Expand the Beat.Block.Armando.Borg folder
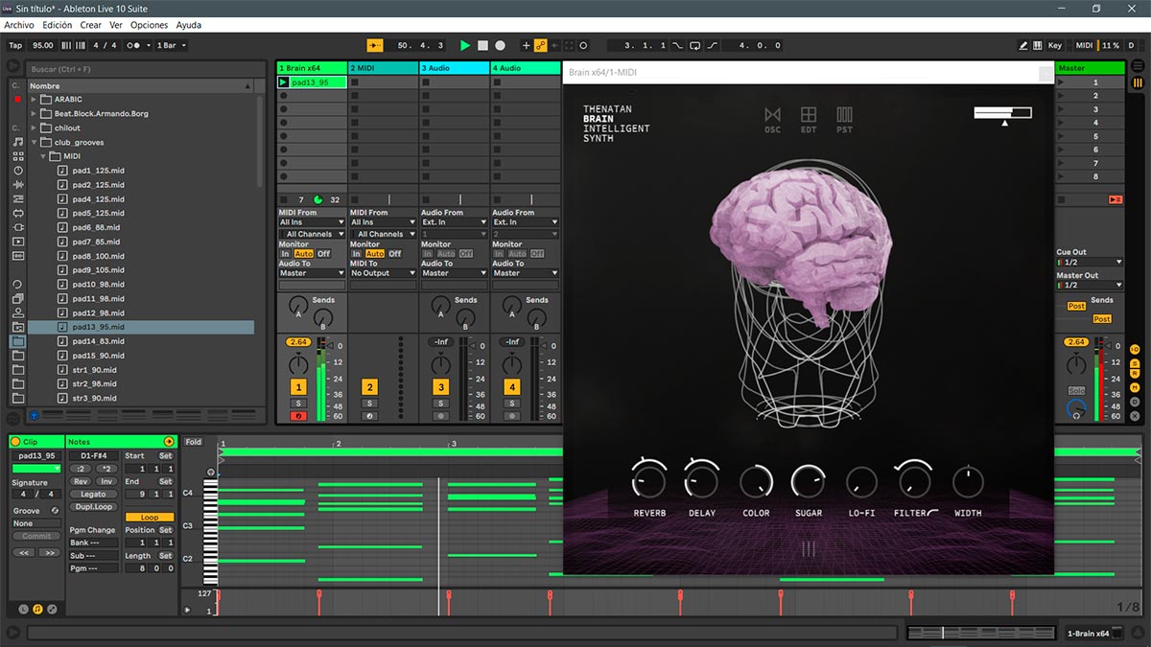Screen dimensions: 1151x647 (35, 114)
